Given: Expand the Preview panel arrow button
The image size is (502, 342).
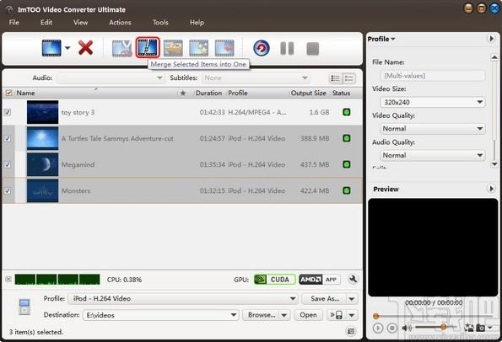Looking at the screenshot, I should 491,189.
